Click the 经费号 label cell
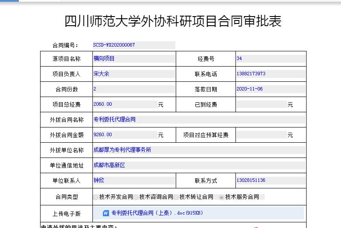Image resolution: width=341 pixels, height=228 pixels. pos(206,59)
